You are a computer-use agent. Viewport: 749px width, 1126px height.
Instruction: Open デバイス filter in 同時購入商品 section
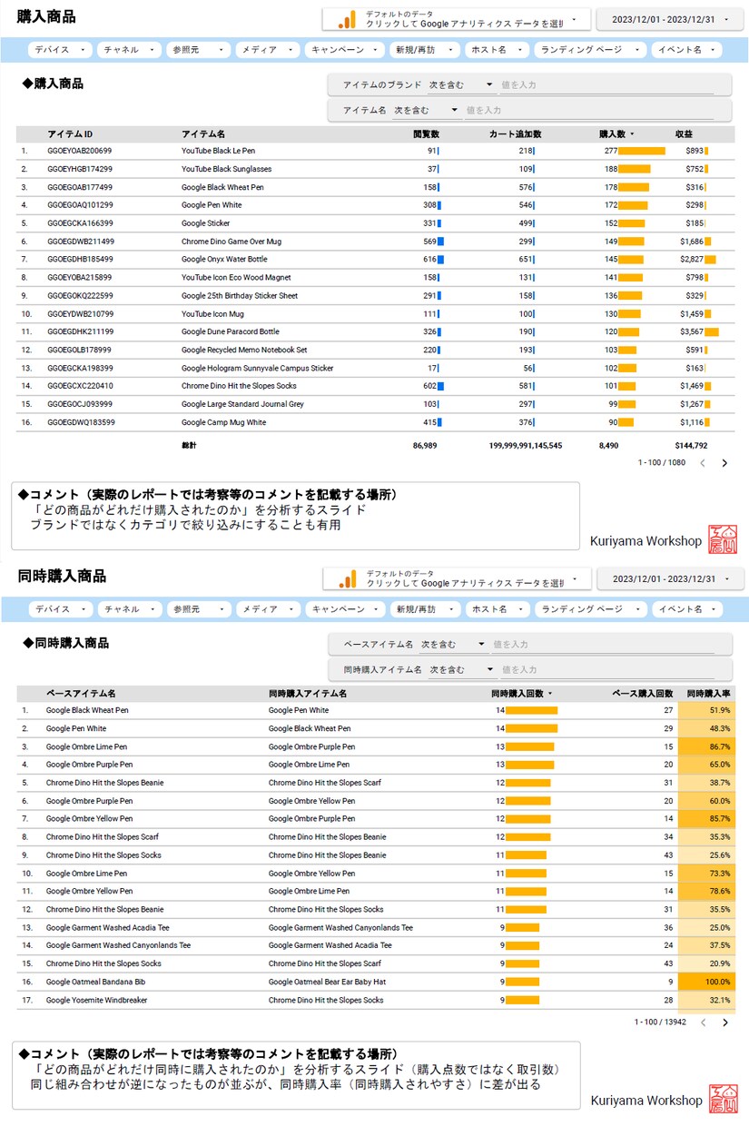point(60,609)
